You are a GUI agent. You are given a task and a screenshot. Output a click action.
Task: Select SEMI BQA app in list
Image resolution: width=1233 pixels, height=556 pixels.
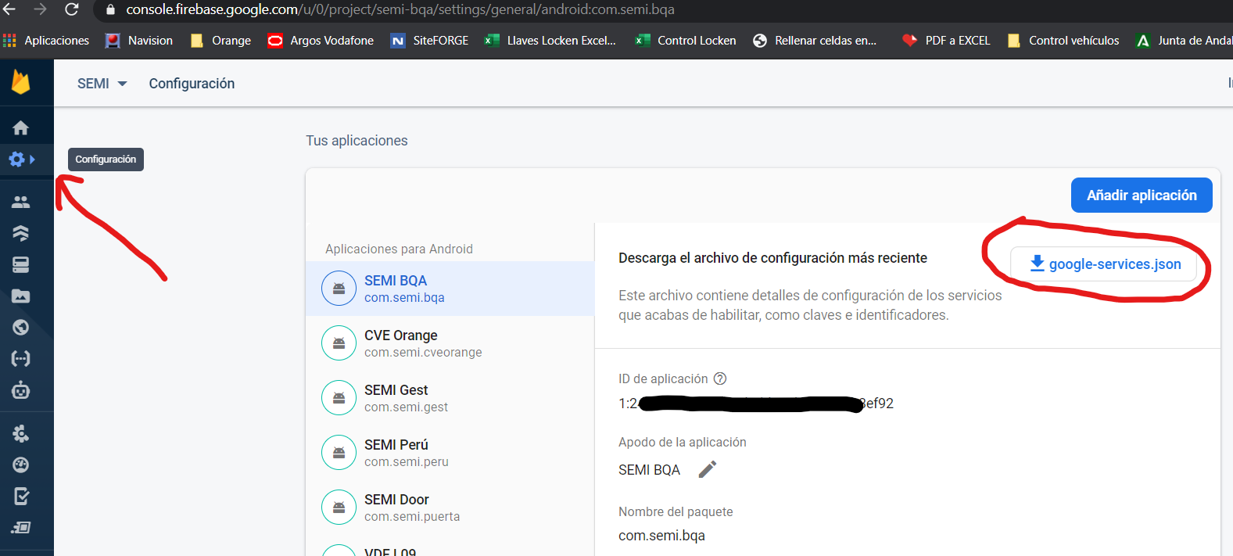coord(450,289)
